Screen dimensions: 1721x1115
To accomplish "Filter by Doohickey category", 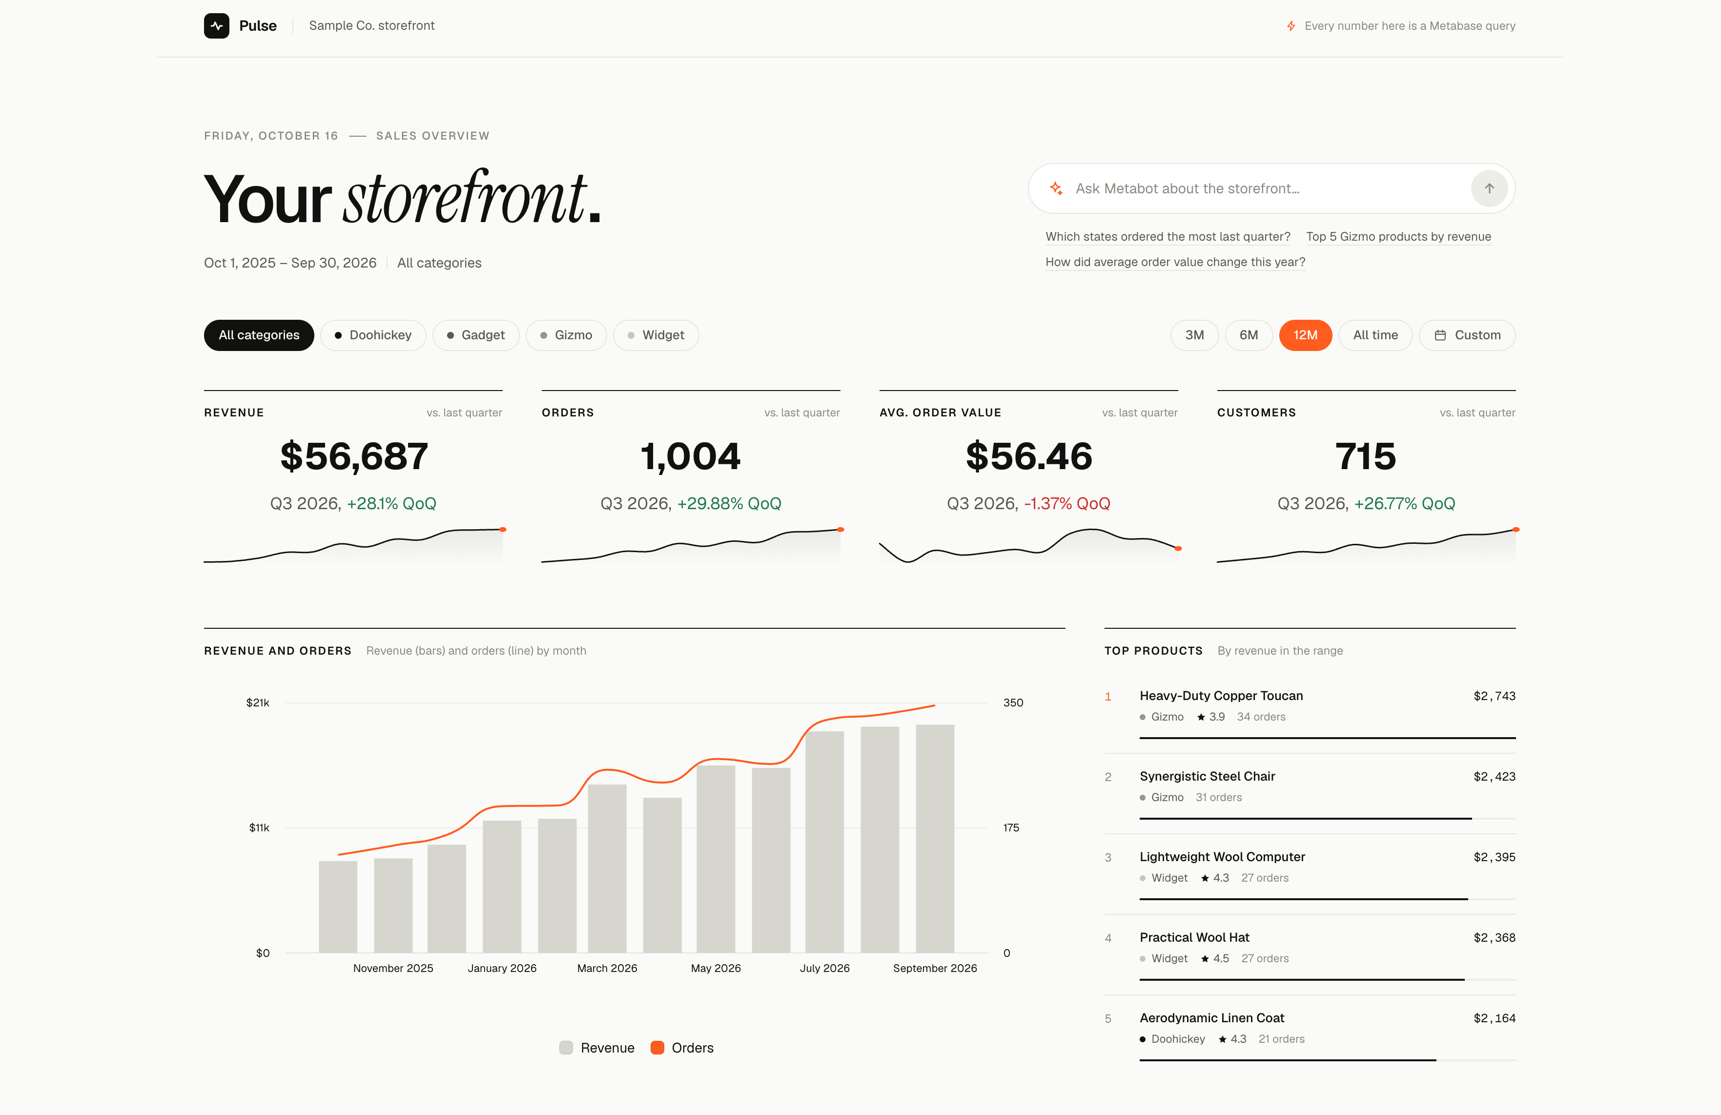I will [x=373, y=335].
